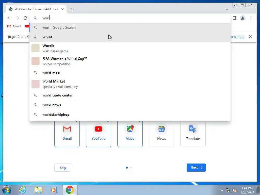The image size is (260, 195).
Task: Choose the Wordle web-based game suggestion
Action: pos(130,48)
